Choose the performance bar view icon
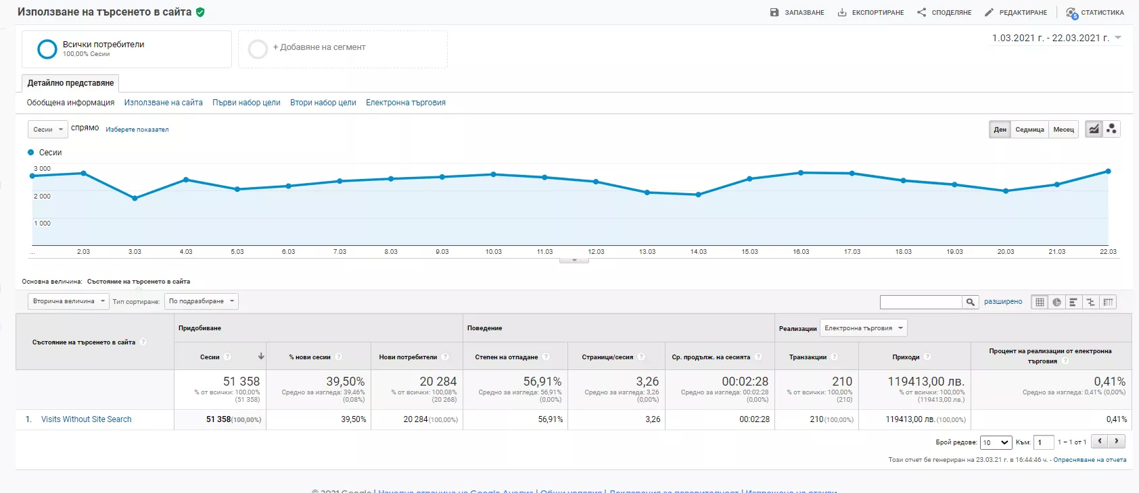 [1073, 302]
